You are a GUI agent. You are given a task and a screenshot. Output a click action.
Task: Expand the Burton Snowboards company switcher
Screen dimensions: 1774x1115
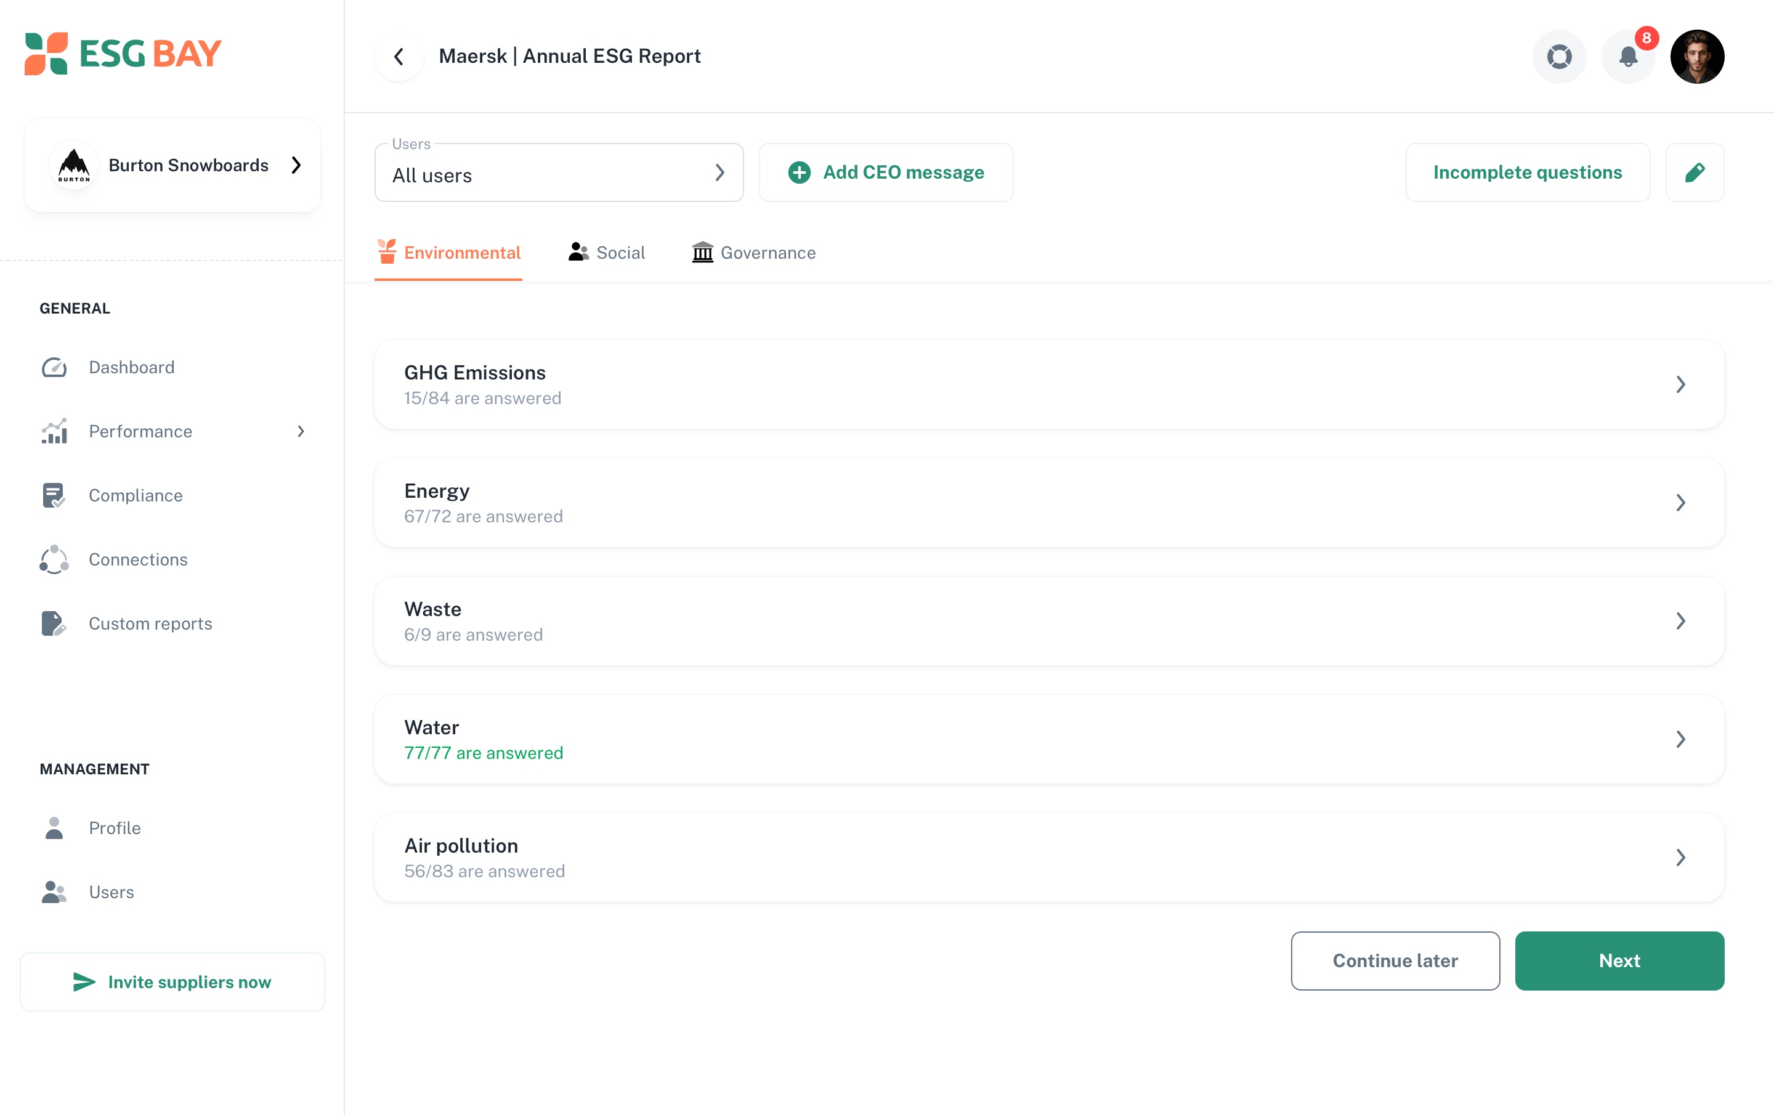172,165
